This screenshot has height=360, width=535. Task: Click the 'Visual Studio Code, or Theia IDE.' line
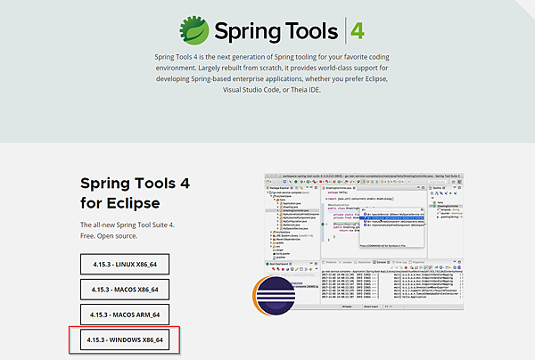pos(272,90)
